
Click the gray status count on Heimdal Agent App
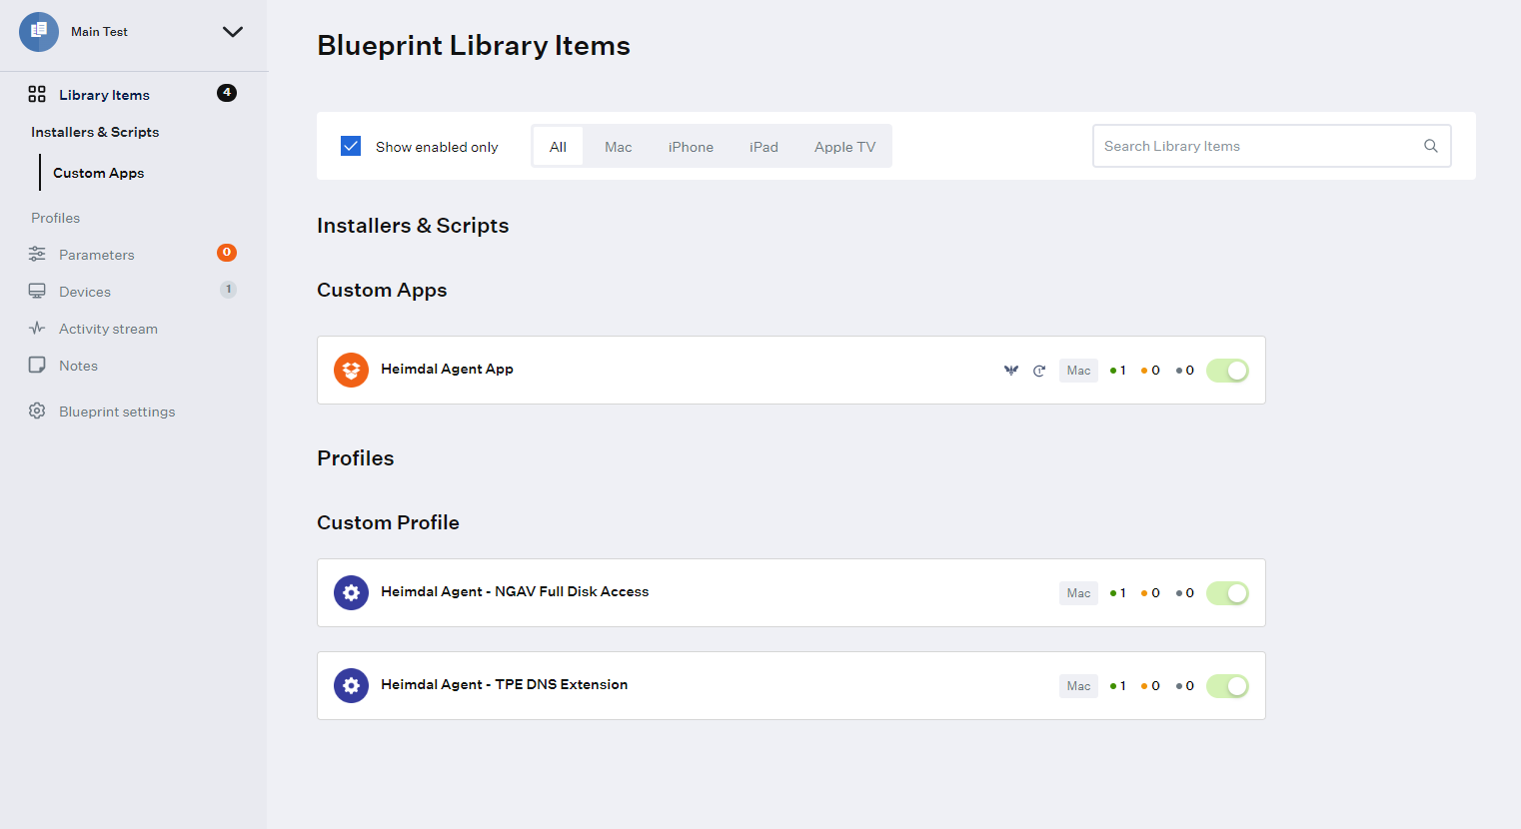(x=1185, y=371)
